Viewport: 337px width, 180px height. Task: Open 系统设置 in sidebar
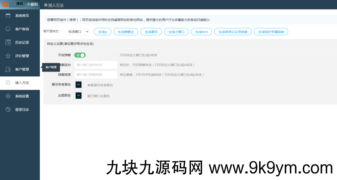[20, 96]
